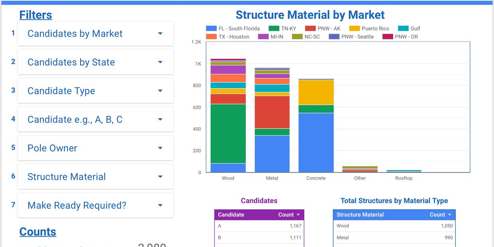The height and width of the screenshot is (247, 494).
Task: Click sort arrow in Structure Material Count header
Action: 450,215
